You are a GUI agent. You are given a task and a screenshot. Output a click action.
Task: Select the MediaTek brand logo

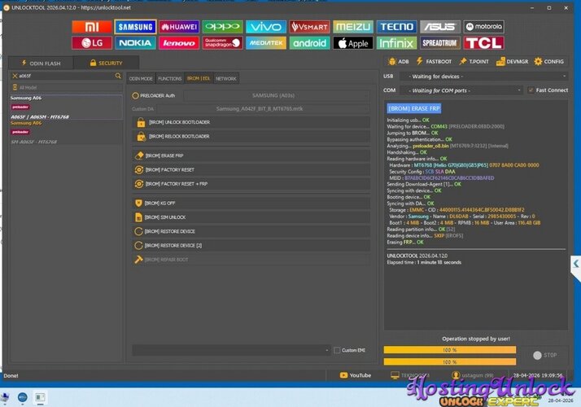pyautogui.click(x=266, y=43)
